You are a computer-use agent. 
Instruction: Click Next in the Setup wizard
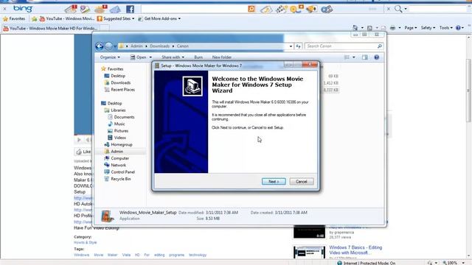click(x=274, y=182)
